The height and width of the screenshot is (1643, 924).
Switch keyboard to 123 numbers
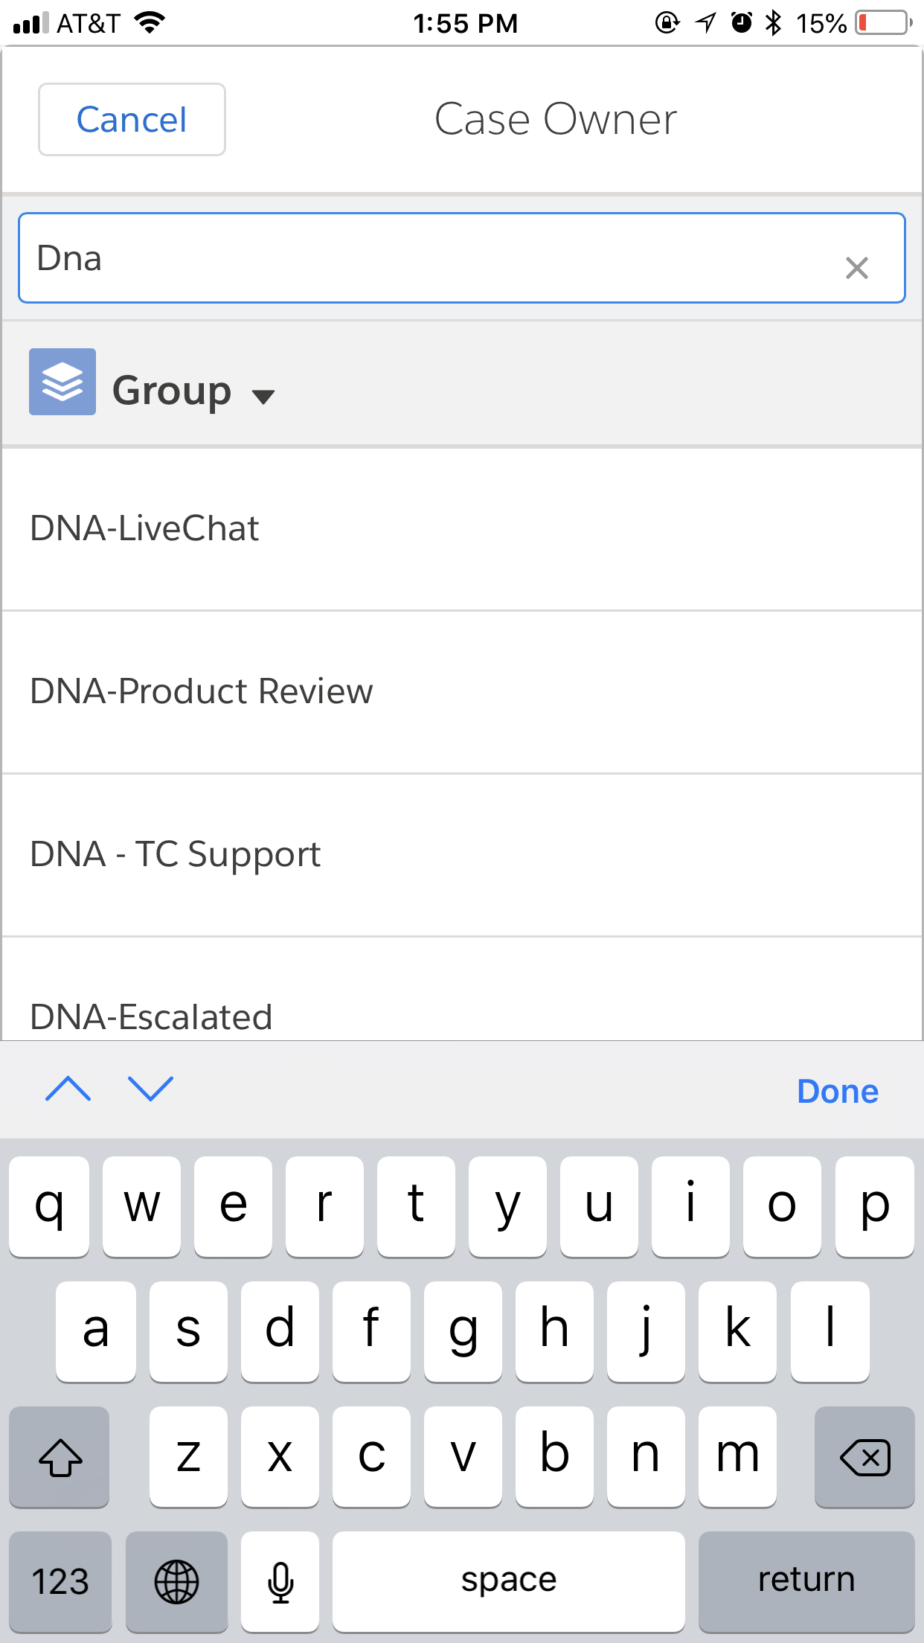(x=60, y=1581)
